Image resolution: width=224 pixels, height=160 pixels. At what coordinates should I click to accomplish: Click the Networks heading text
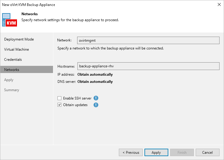pyautogui.click(x=29, y=14)
